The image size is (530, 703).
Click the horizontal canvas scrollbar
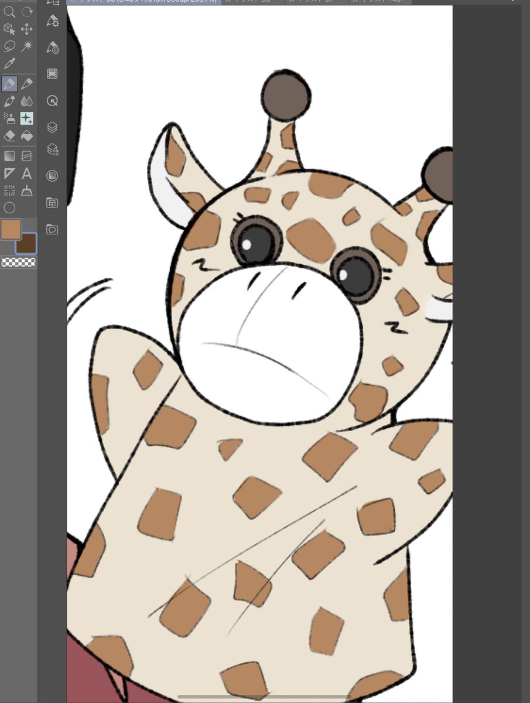[x=264, y=697]
